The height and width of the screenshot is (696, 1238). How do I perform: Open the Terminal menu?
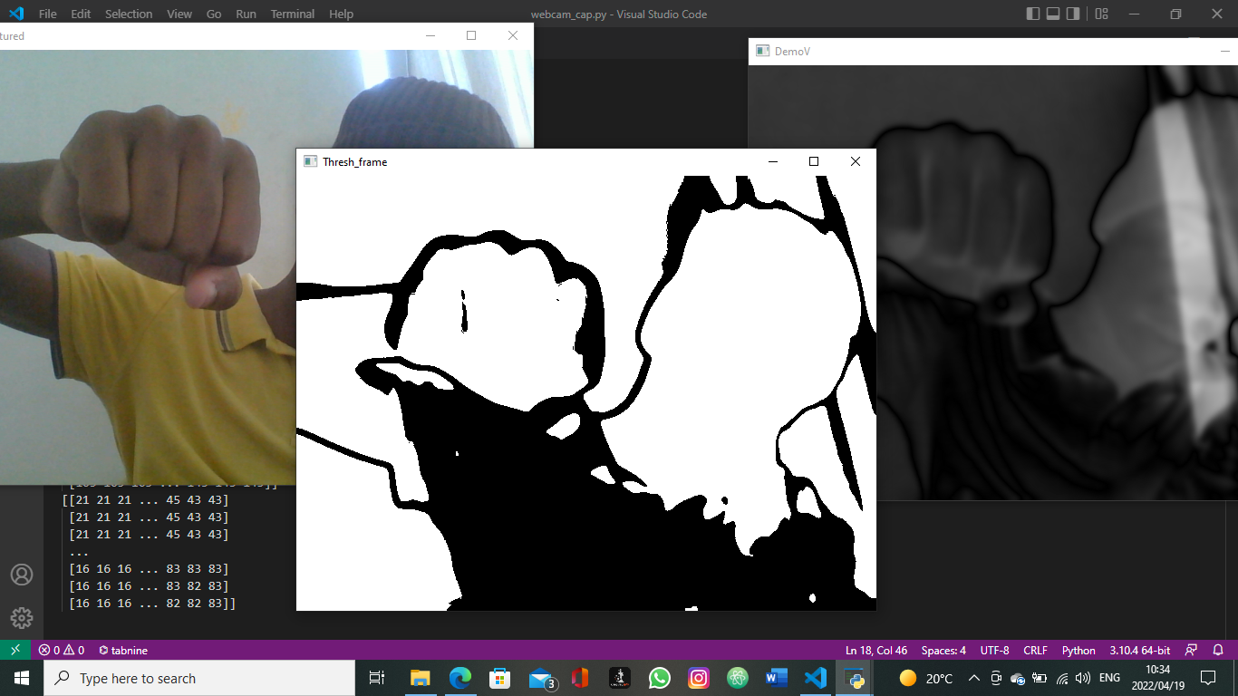(x=293, y=14)
